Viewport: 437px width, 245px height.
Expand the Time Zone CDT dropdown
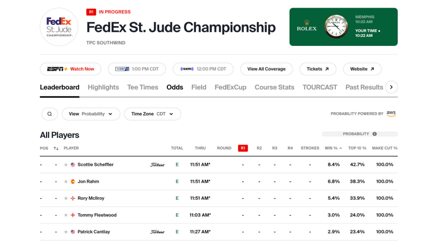pyautogui.click(x=152, y=114)
